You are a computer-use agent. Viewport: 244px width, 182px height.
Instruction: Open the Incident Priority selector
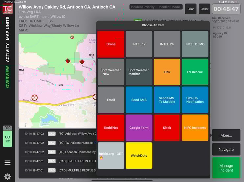pyautogui.click(x=142, y=7)
